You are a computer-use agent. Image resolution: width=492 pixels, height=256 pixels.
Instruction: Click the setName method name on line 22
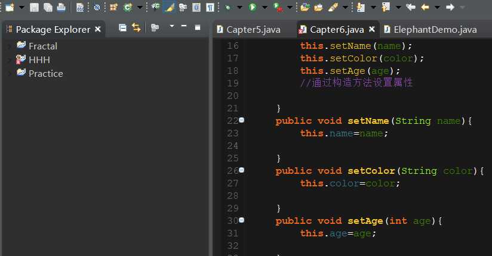pos(368,121)
